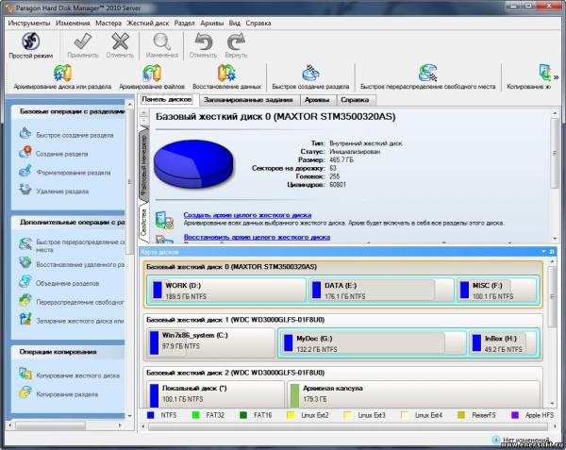The image size is (566, 450).
Task: Open the Инструменты menu
Action: [29, 23]
